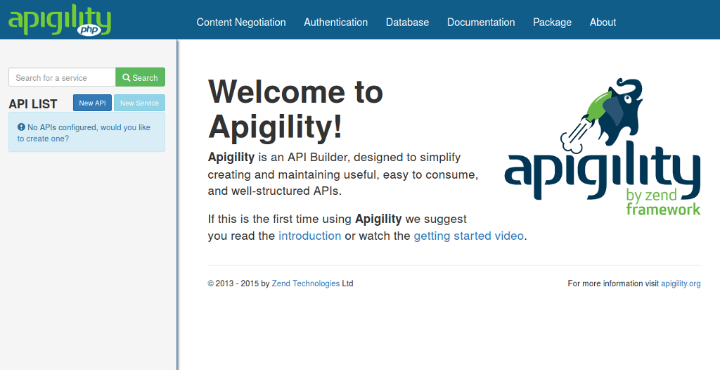Click the info icon in no-APIs alert
Image resolution: width=720 pixels, height=370 pixels.
point(21,127)
